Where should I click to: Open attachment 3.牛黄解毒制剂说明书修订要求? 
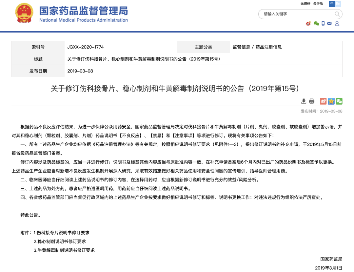64,250
